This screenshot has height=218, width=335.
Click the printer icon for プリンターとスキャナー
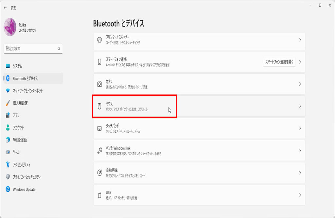[x=100, y=40]
